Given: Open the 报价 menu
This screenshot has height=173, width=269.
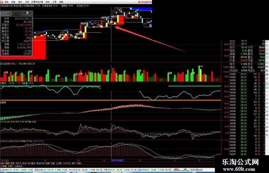Looking at the screenshot, I should pos(20,2).
